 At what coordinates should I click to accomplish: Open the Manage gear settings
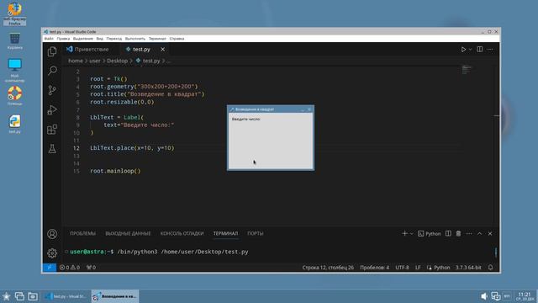[52, 253]
